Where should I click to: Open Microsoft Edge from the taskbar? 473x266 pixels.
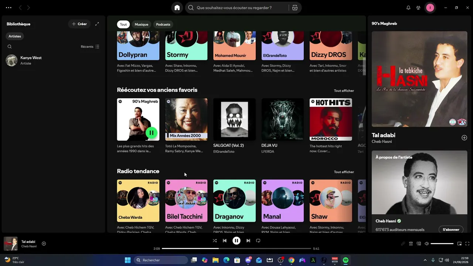coord(226,260)
